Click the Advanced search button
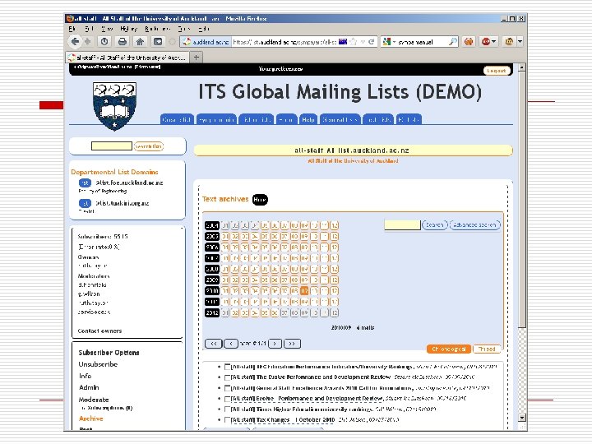The height and width of the screenshot is (444, 592). point(474,225)
